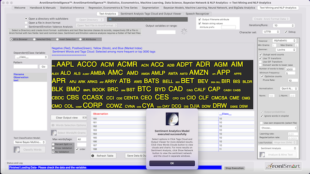Click the Select Words/N-Grams icon
This screenshot has height=174, width=310.
pos(54,133)
